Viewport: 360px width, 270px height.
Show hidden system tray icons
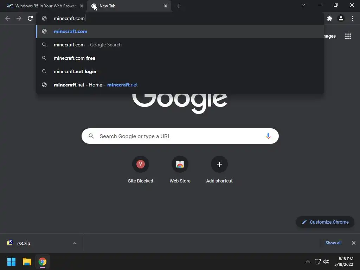308,262
